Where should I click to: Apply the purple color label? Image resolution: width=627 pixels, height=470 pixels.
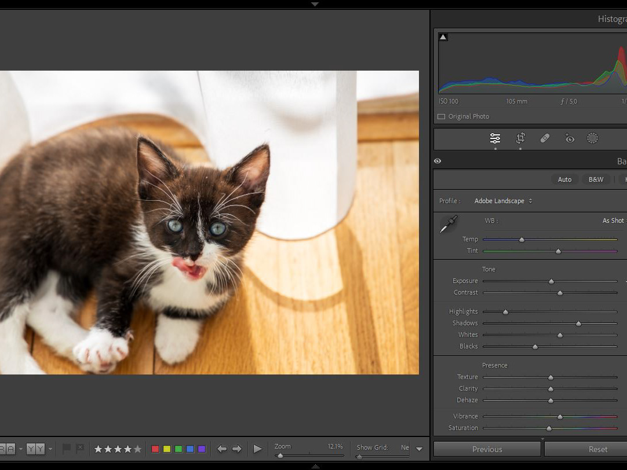pyautogui.click(x=202, y=449)
